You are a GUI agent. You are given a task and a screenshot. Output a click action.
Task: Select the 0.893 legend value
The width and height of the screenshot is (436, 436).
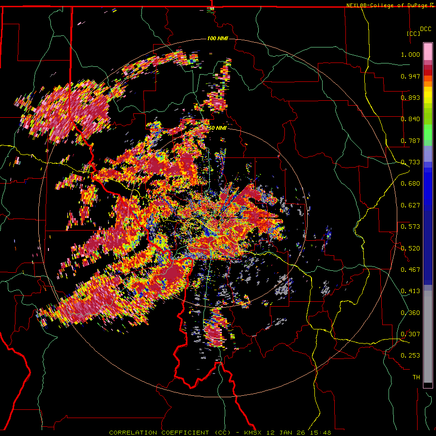click(410, 97)
